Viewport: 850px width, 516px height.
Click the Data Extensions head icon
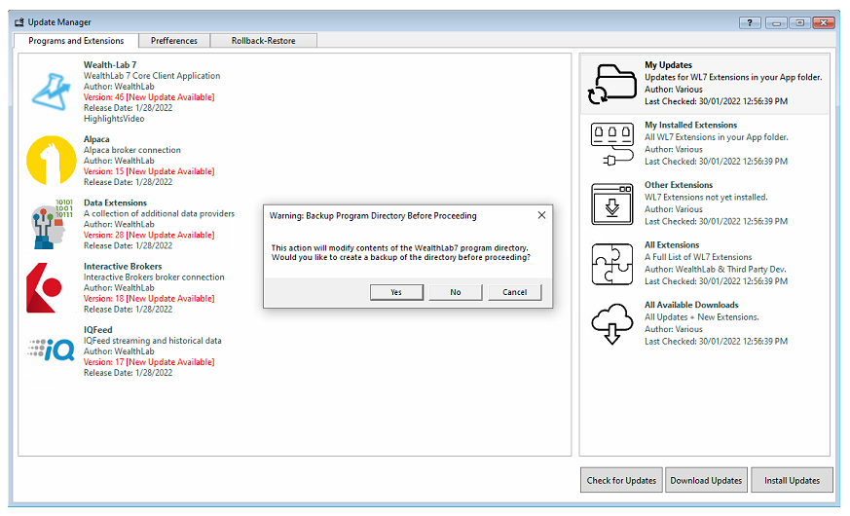pyautogui.click(x=52, y=224)
